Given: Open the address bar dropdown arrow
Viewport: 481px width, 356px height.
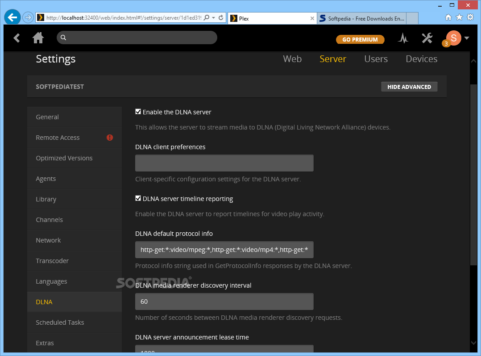Looking at the screenshot, I should tap(213, 18).
